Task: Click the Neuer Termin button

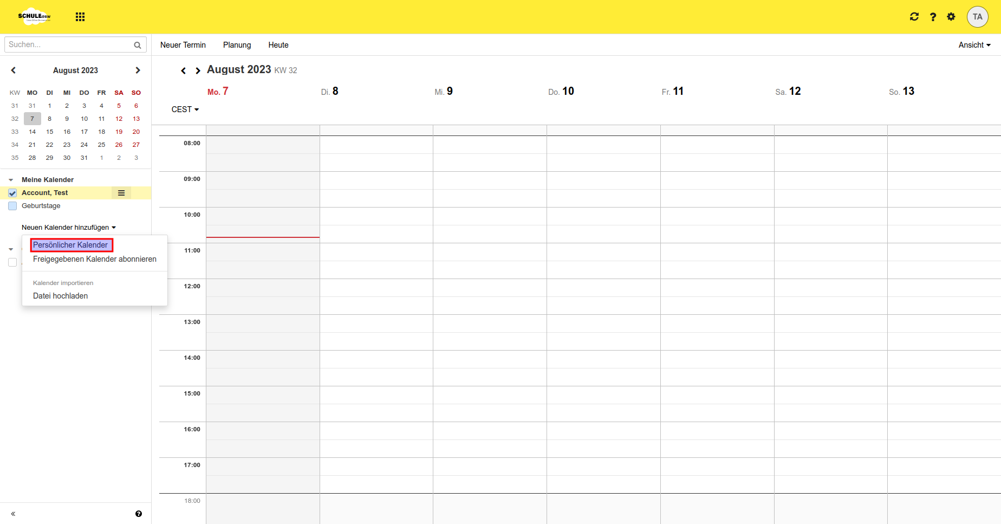Action: [183, 45]
